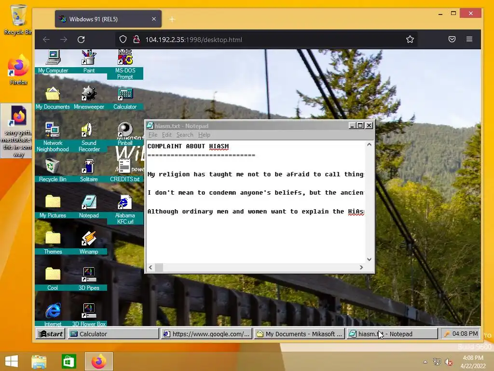This screenshot has height=371, width=494.
Task: Open Calculator desktop shortcut
Action: pos(125,98)
